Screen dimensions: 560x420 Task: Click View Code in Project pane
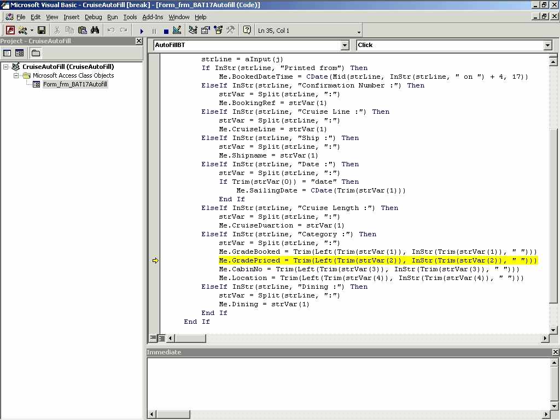coord(7,53)
